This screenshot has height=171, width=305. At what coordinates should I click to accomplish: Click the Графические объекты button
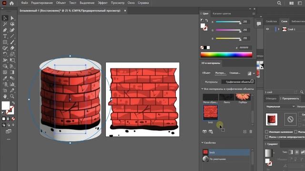pos(238,82)
